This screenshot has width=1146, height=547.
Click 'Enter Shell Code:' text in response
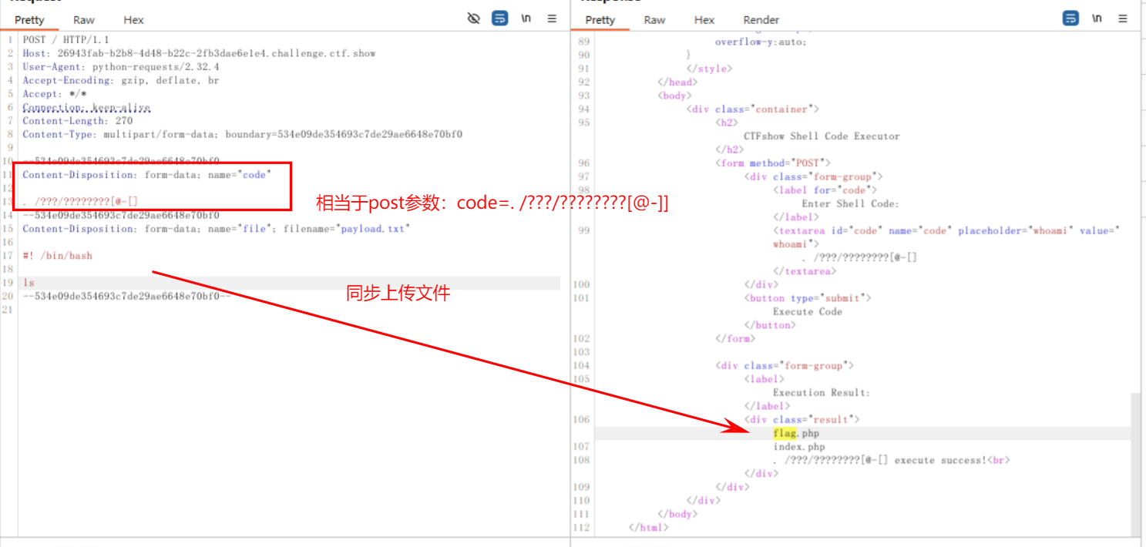[850, 203]
